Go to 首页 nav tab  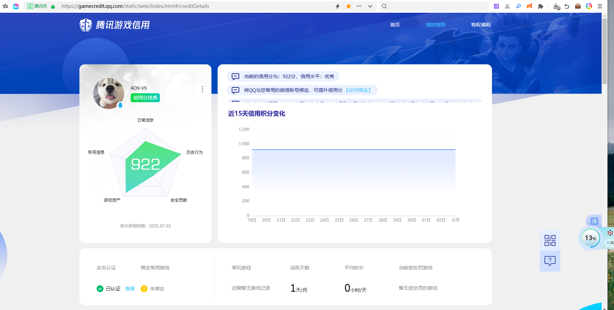395,25
